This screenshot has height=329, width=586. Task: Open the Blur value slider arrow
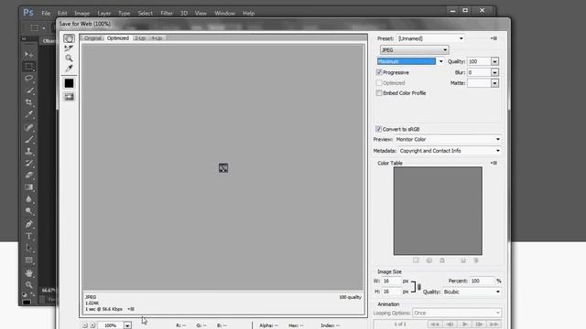(x=494, y=72)
